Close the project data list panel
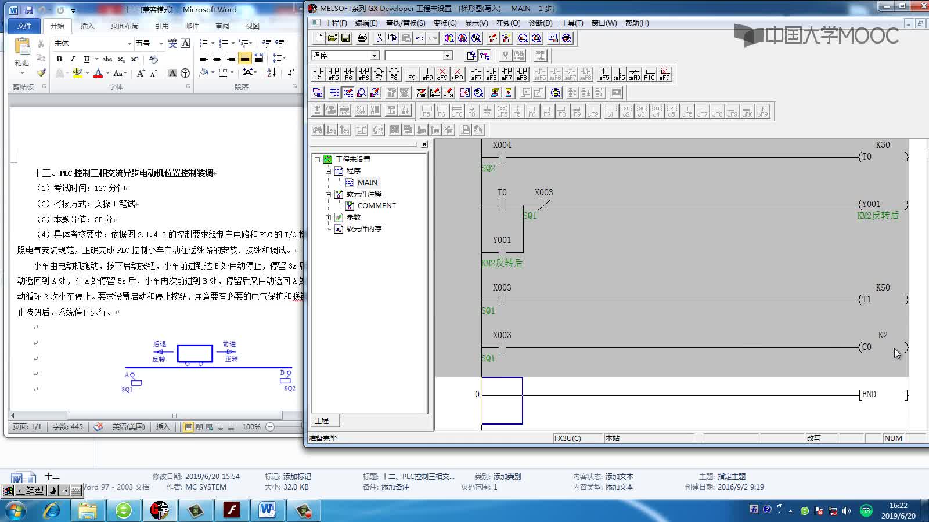 coord(424,144)
